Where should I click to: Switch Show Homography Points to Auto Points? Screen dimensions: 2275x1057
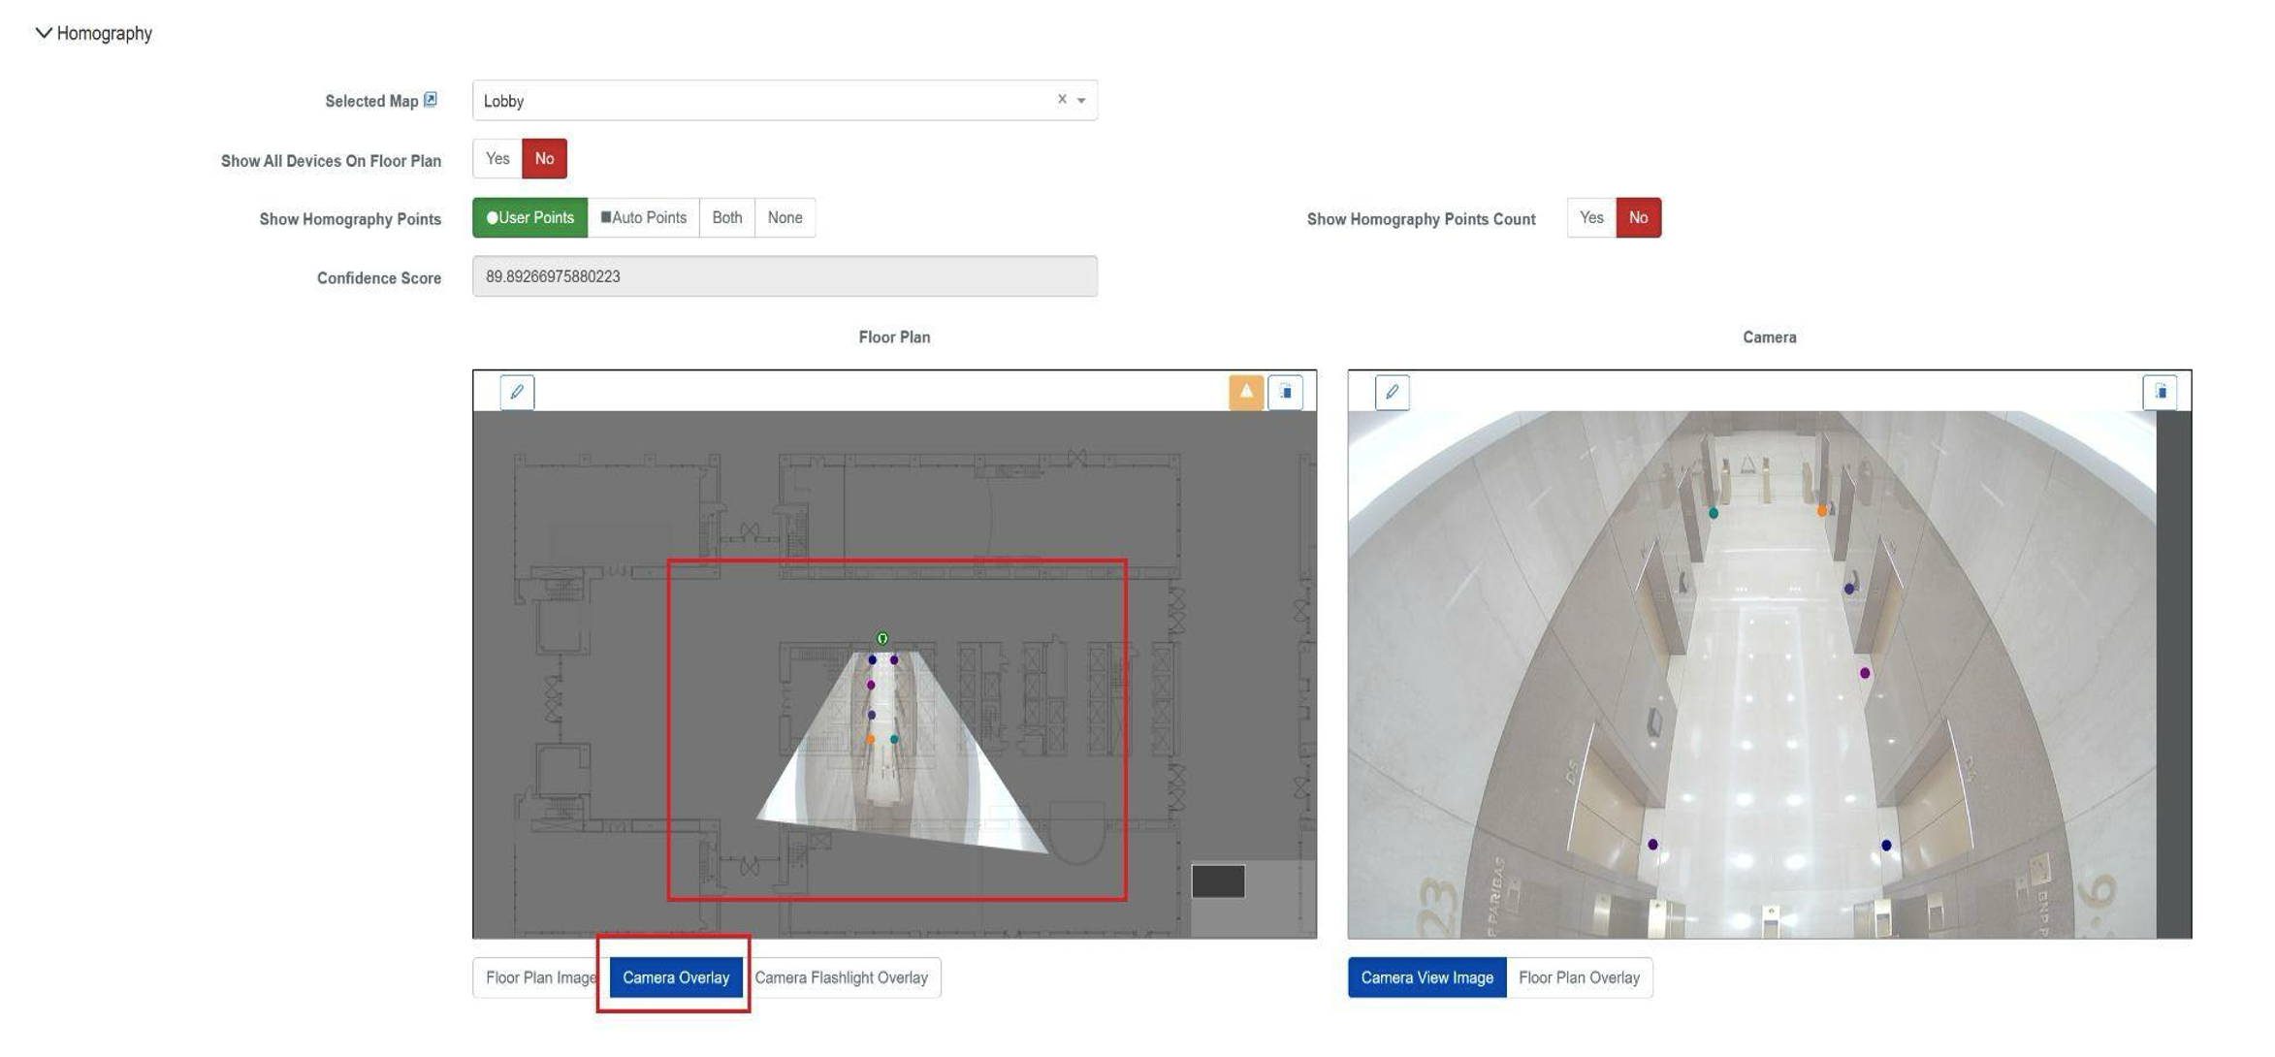tap(643, 217)
